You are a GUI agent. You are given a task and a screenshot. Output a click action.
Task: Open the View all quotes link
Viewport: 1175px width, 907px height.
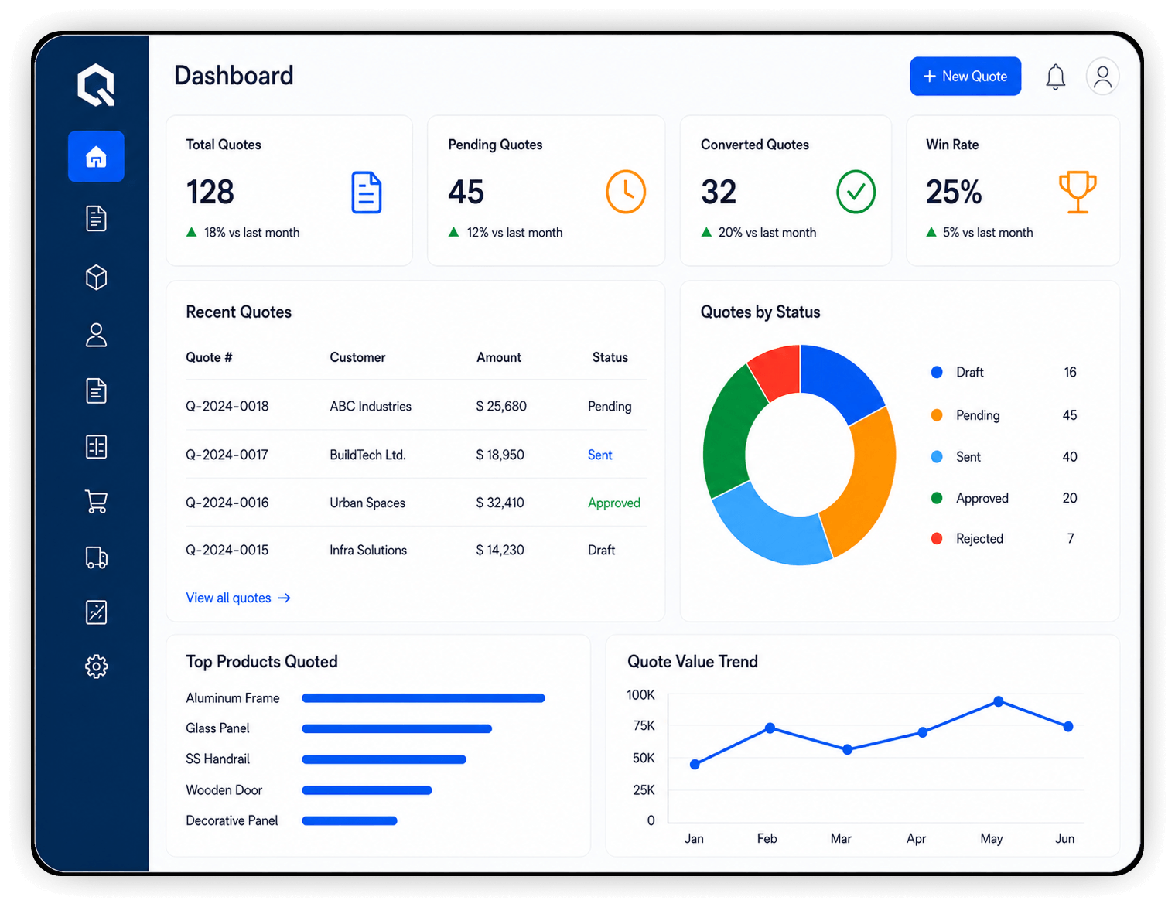[x=238, y=598]
